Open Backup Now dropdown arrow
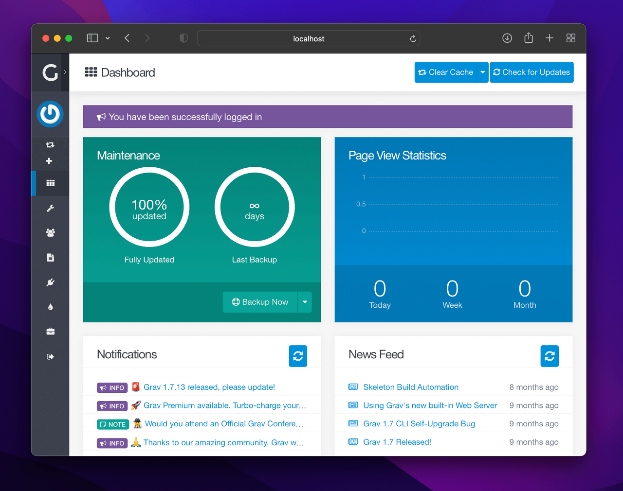 305,302
